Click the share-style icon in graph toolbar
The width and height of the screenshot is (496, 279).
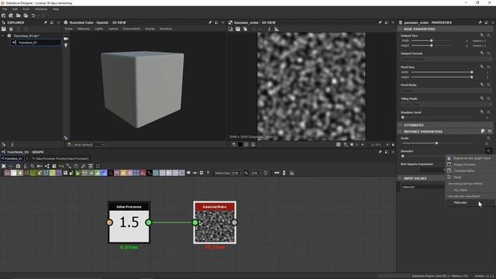coord(46,166)
